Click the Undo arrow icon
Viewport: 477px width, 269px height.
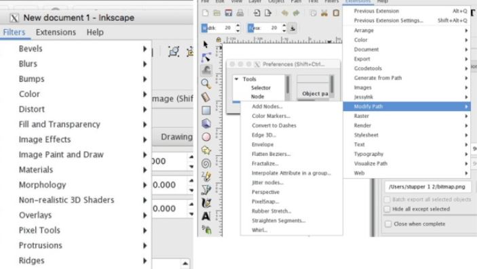click(x=285, y=13)
